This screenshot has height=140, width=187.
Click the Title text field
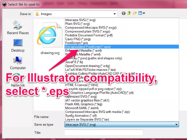(x=104, y=133)
